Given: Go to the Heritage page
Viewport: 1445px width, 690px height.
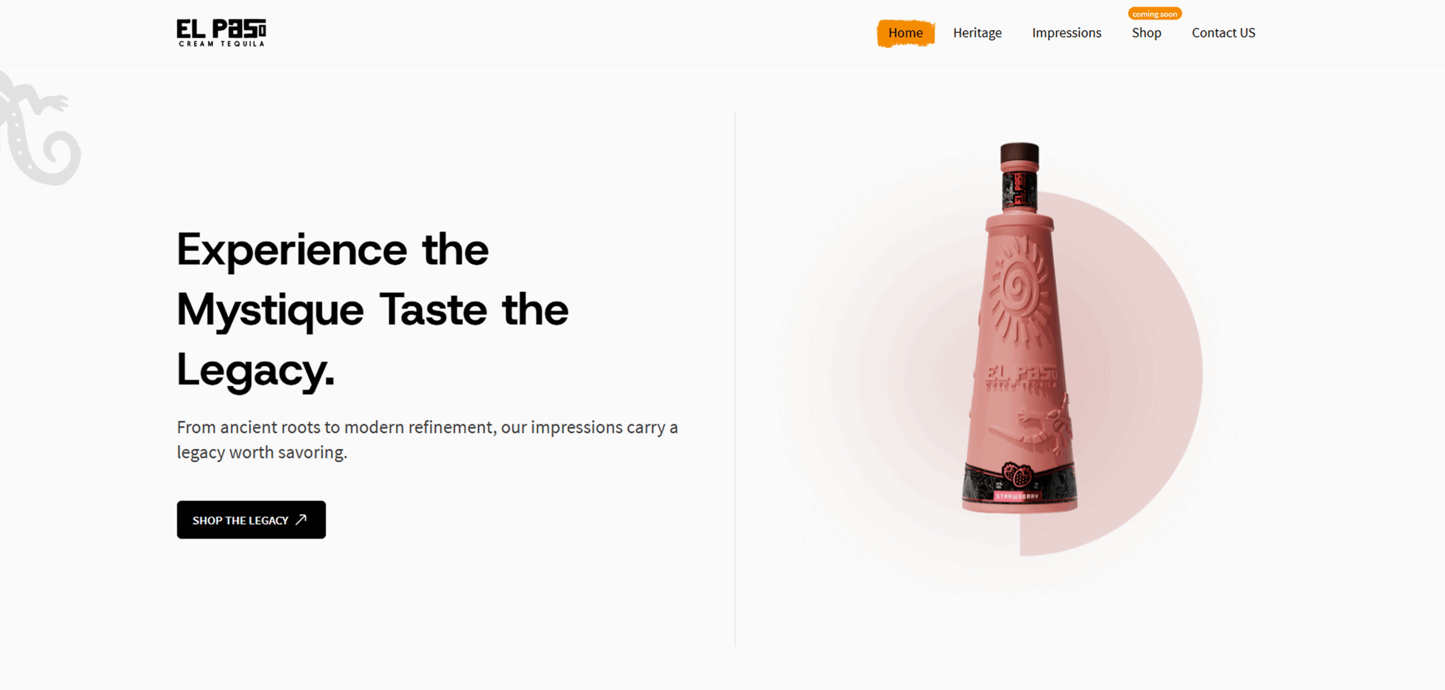Looking at the screenshot, I should pyautogui.click(x=977, y=33).
